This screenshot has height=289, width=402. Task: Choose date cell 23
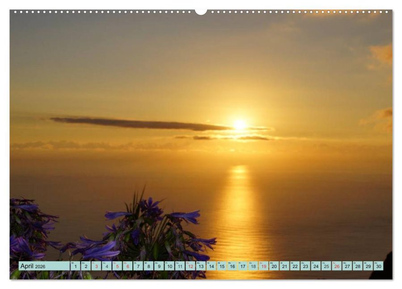[x=305, y=266]
